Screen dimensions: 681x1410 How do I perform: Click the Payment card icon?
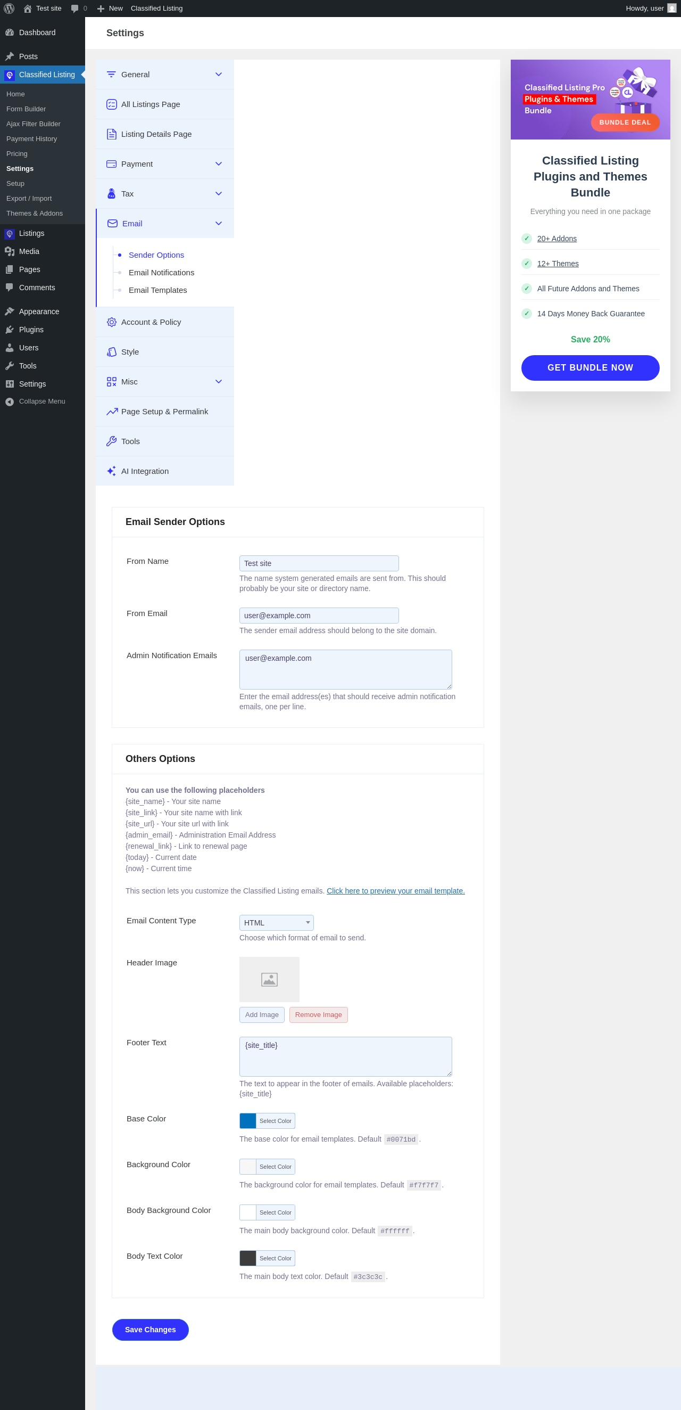coord(112,163)
